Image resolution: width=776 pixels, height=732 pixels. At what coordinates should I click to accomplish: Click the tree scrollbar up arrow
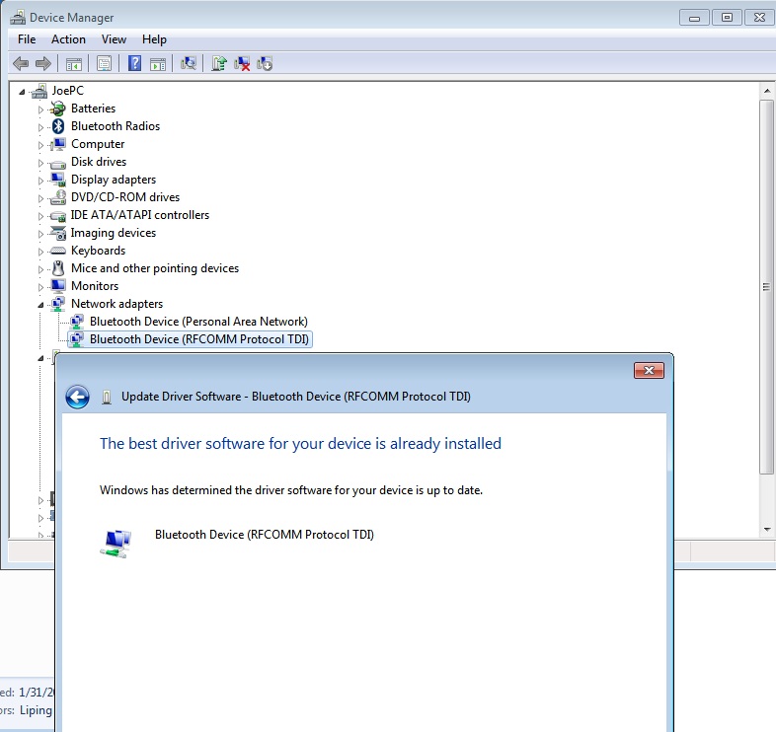click(x=766, y=91)
